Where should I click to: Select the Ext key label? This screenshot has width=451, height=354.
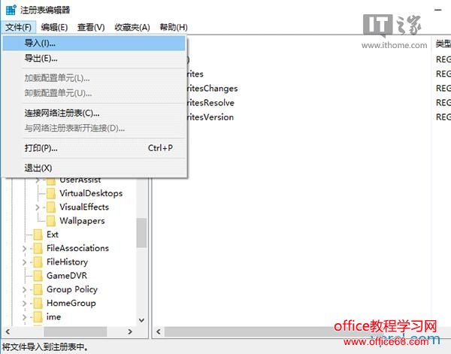53,234
